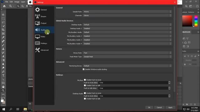Viewport: 200px width, 112px height.
Task: Enable Push-to-mute for Mic/Aux
Action: [85, 80]
